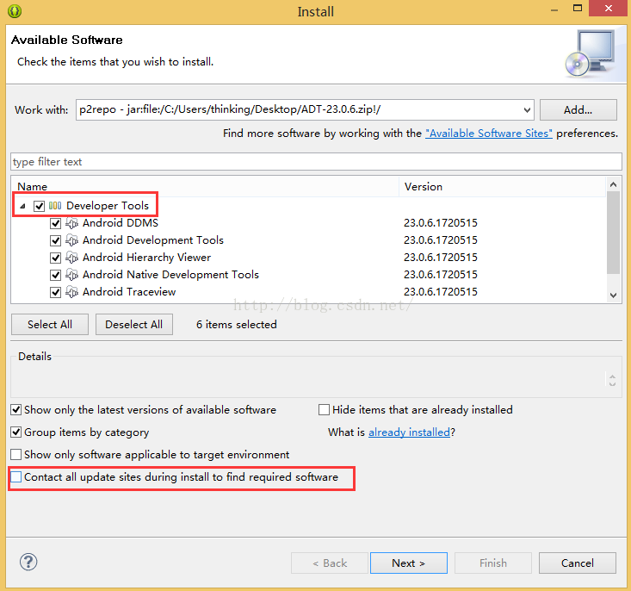631x591 pixels.
Task: Click the Android Native Development Tools plugin icon
Action: pos(71,275)
